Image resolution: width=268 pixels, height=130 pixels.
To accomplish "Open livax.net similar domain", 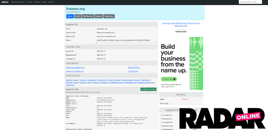I will click(x=83, y=83).
